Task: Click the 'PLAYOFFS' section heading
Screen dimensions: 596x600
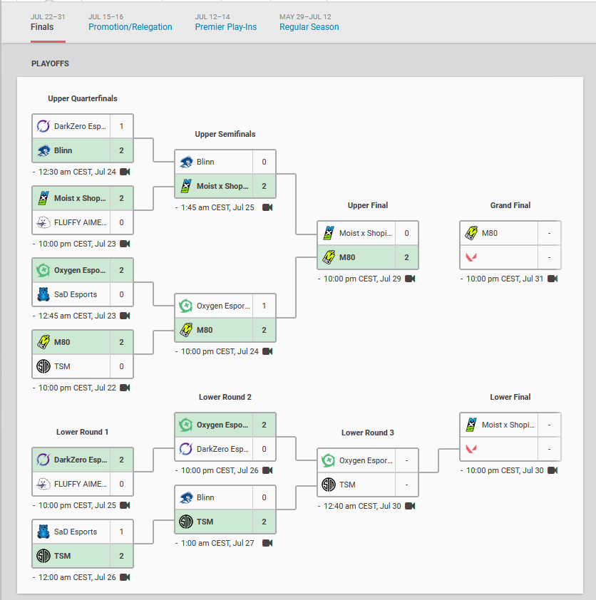Action: pyautogui.click(x=50, y=63)
